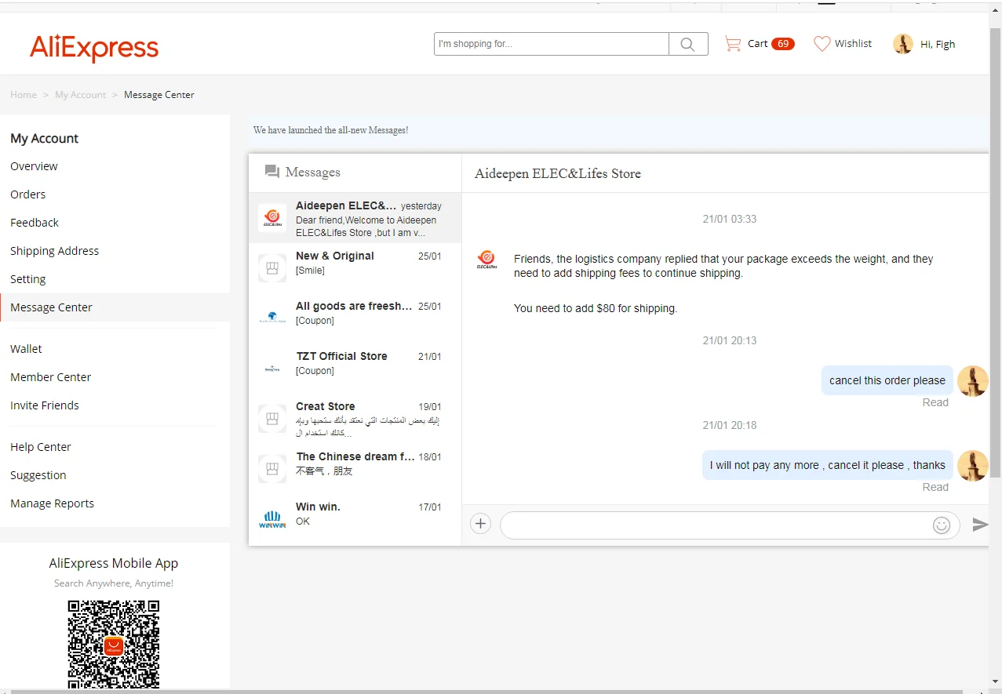Click New & Original store placeholder icon
Screen dimensions: 1002x694
[x=272, y=268]
